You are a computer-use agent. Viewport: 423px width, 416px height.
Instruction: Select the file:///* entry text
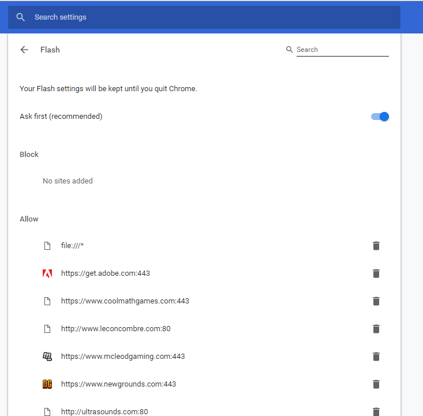coord(72,245)
